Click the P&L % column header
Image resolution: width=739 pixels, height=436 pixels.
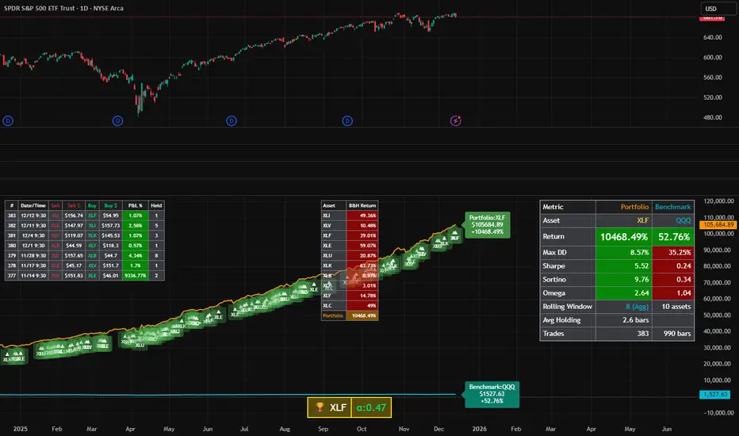(136, 205)
